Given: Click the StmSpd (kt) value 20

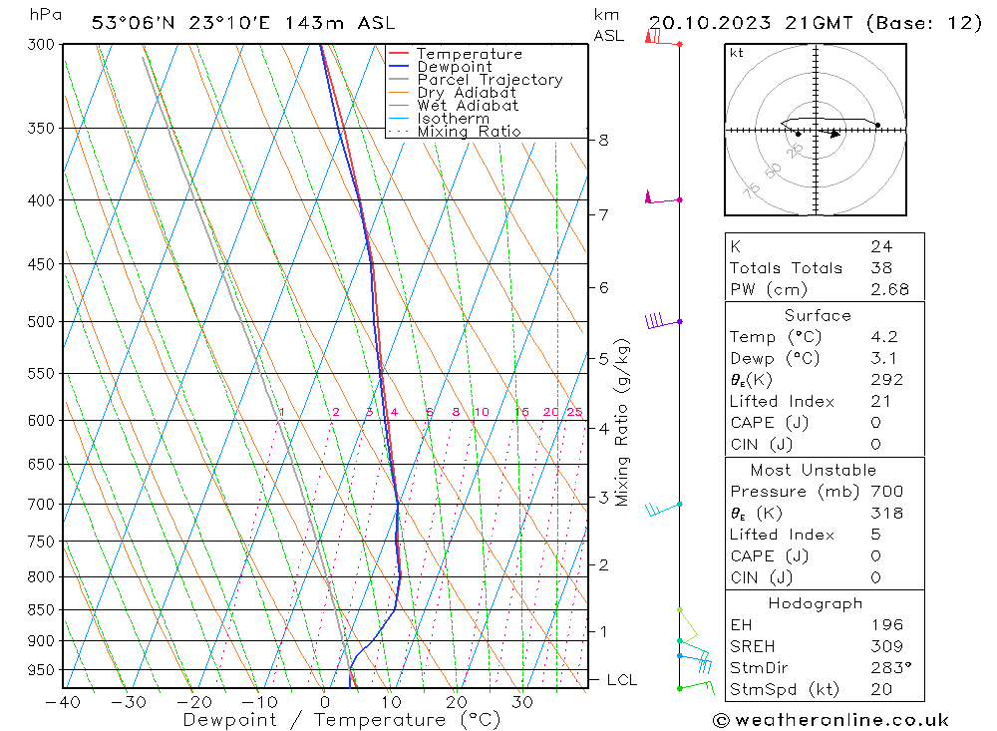Looking at the screenshot, I should pos(881,690).
